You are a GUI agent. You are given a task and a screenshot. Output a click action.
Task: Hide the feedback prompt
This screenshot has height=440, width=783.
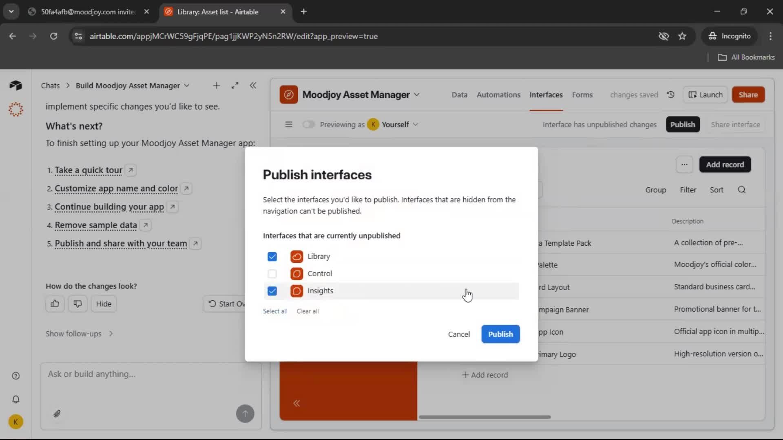[x=104, y=304]
